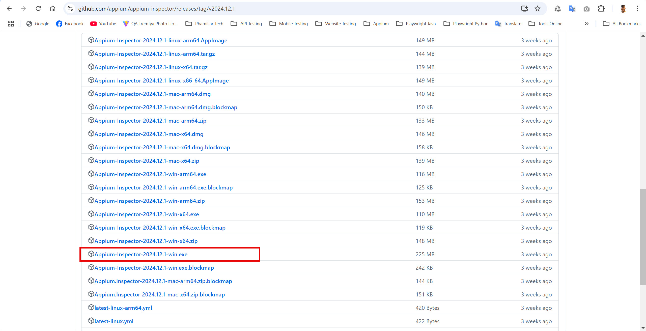
Task: Open the Google bookmark
Action: click(x=38, y=23)
